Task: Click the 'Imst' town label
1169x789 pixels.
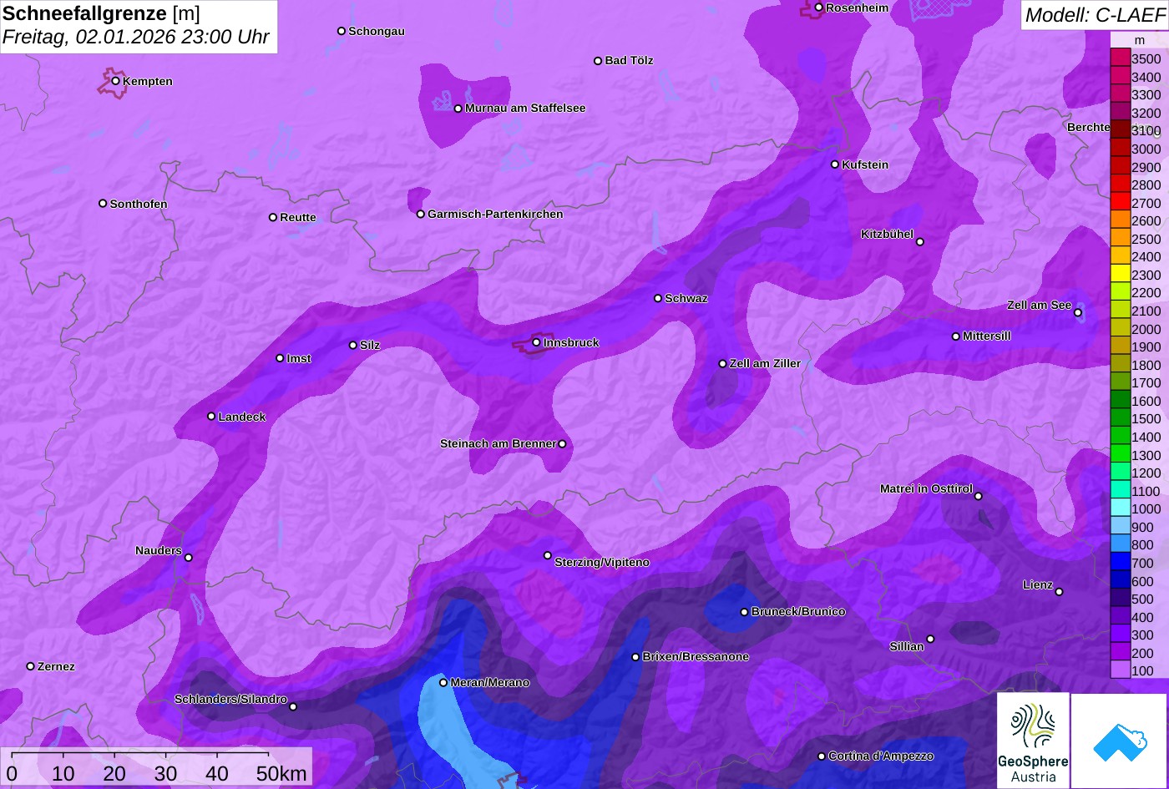Action: pos(299,358)
